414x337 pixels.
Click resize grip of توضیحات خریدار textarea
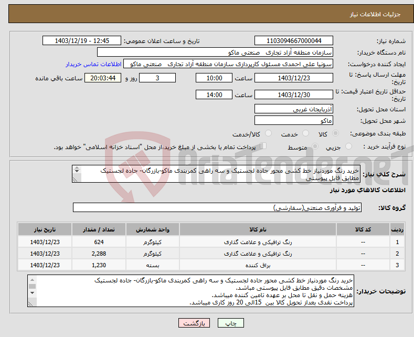tap(30, 304)
